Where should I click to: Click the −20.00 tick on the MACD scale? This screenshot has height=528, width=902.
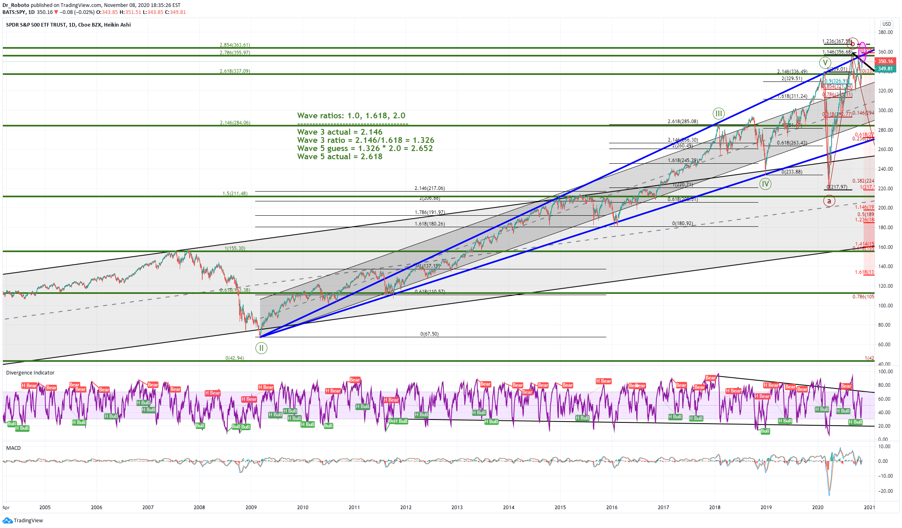click(x=885, y=491)
